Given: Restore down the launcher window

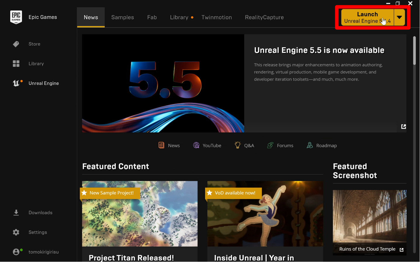Looking at the screenshot, I should pos(398,4).
